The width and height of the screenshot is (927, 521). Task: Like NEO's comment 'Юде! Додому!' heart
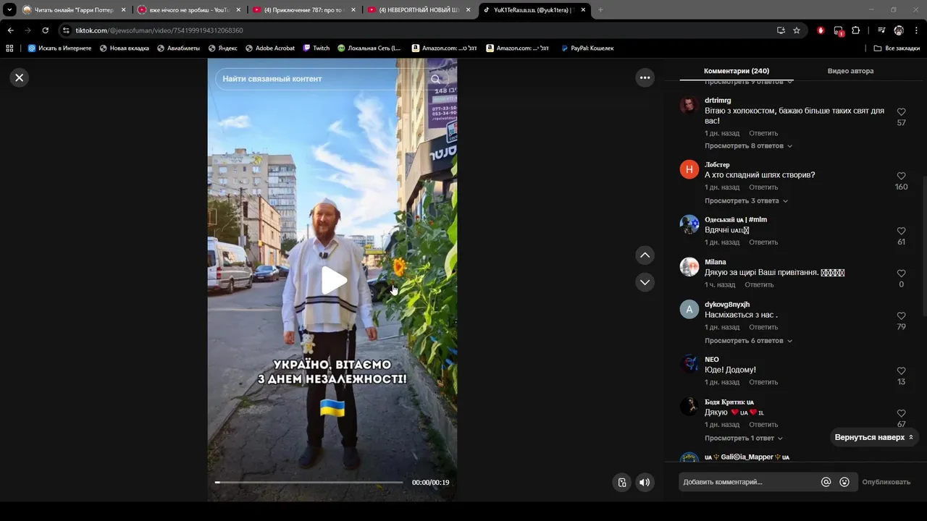point(902,371)
